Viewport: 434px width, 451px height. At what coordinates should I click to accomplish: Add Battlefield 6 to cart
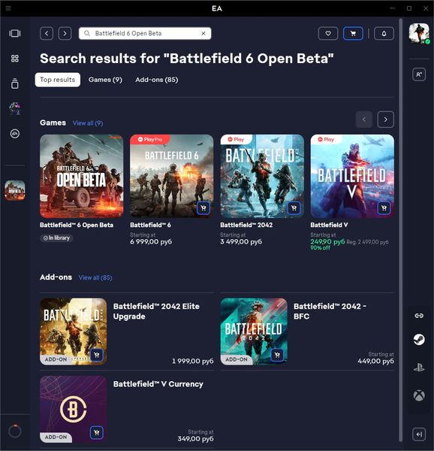[x=203, y=208]
